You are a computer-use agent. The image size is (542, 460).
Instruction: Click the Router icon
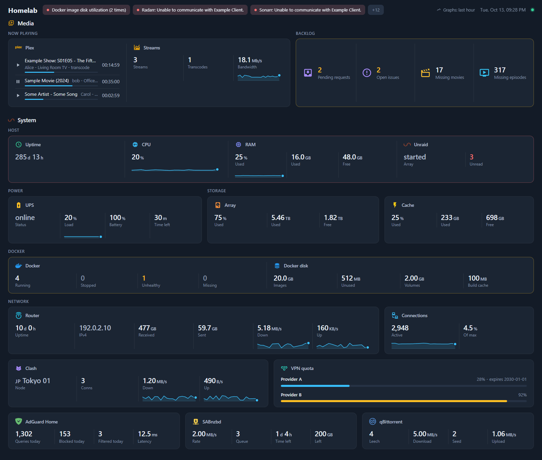[x=19, y=315]
